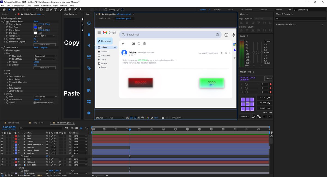
Task: Open the magnification 43.2% dropdown
Action: 101,118
